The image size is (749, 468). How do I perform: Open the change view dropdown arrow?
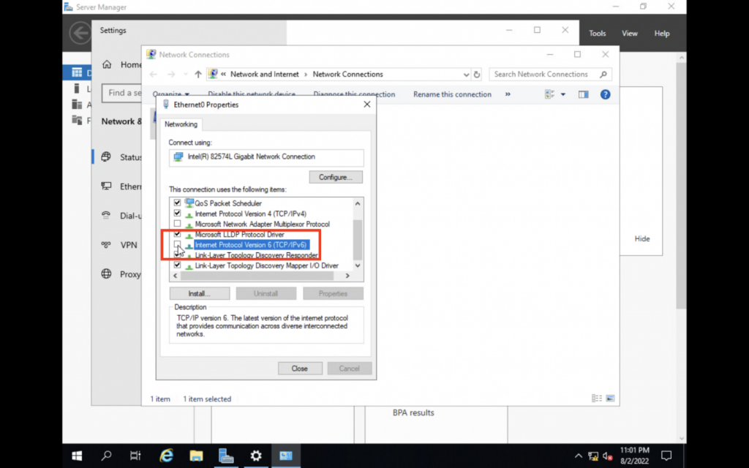[562, 94]
